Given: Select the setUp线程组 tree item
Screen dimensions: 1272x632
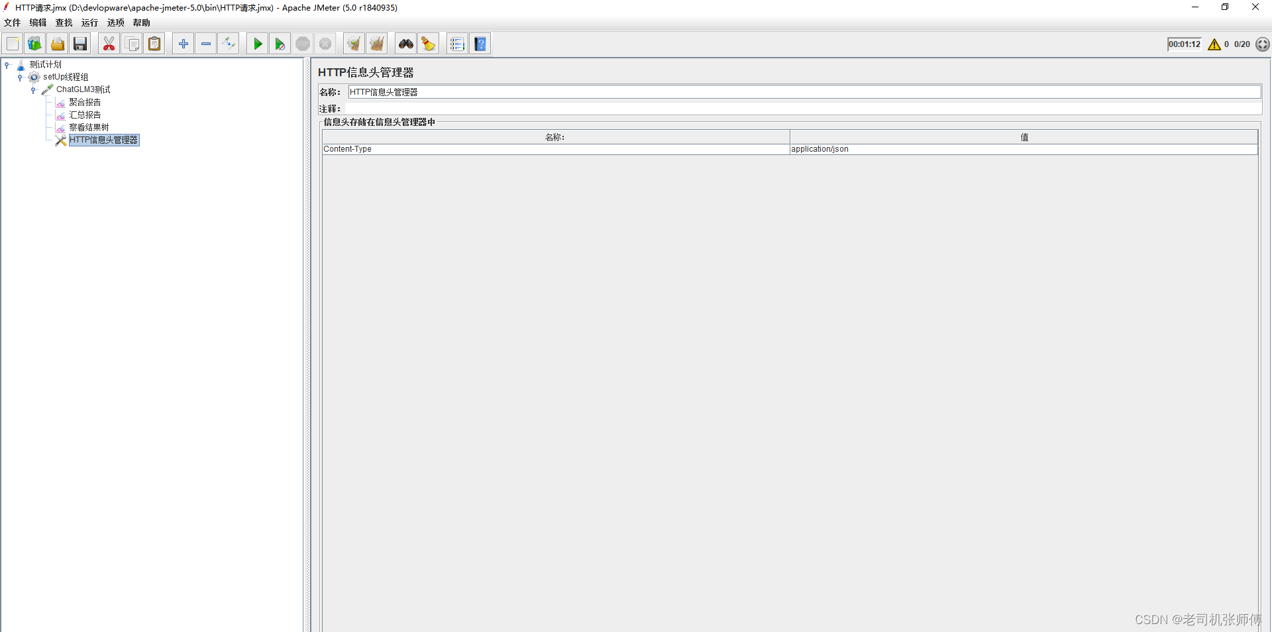Looking at the screenshot, I should (x=66, y=77).
